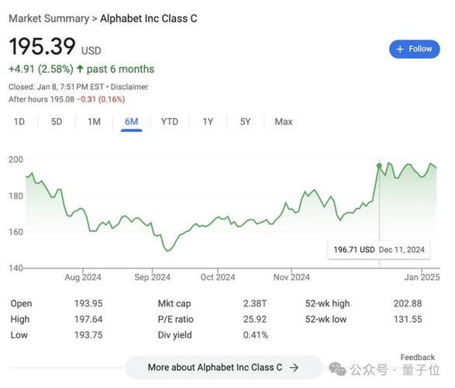Open More about Alphabet Inc Class C
This screenshot has width=455, height=388.
(224, 367)
